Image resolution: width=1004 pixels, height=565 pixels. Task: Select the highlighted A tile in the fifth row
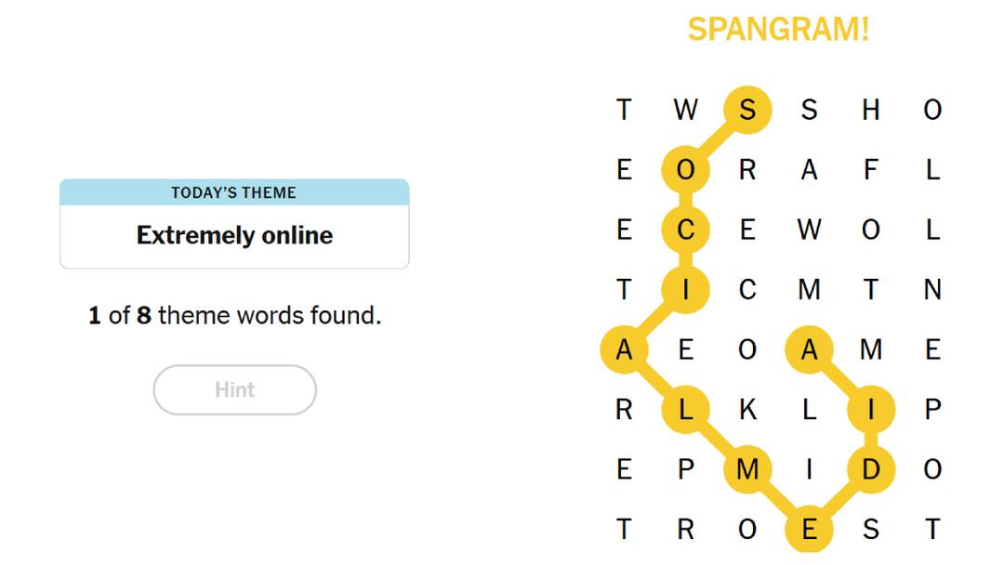tap(810, 349)
